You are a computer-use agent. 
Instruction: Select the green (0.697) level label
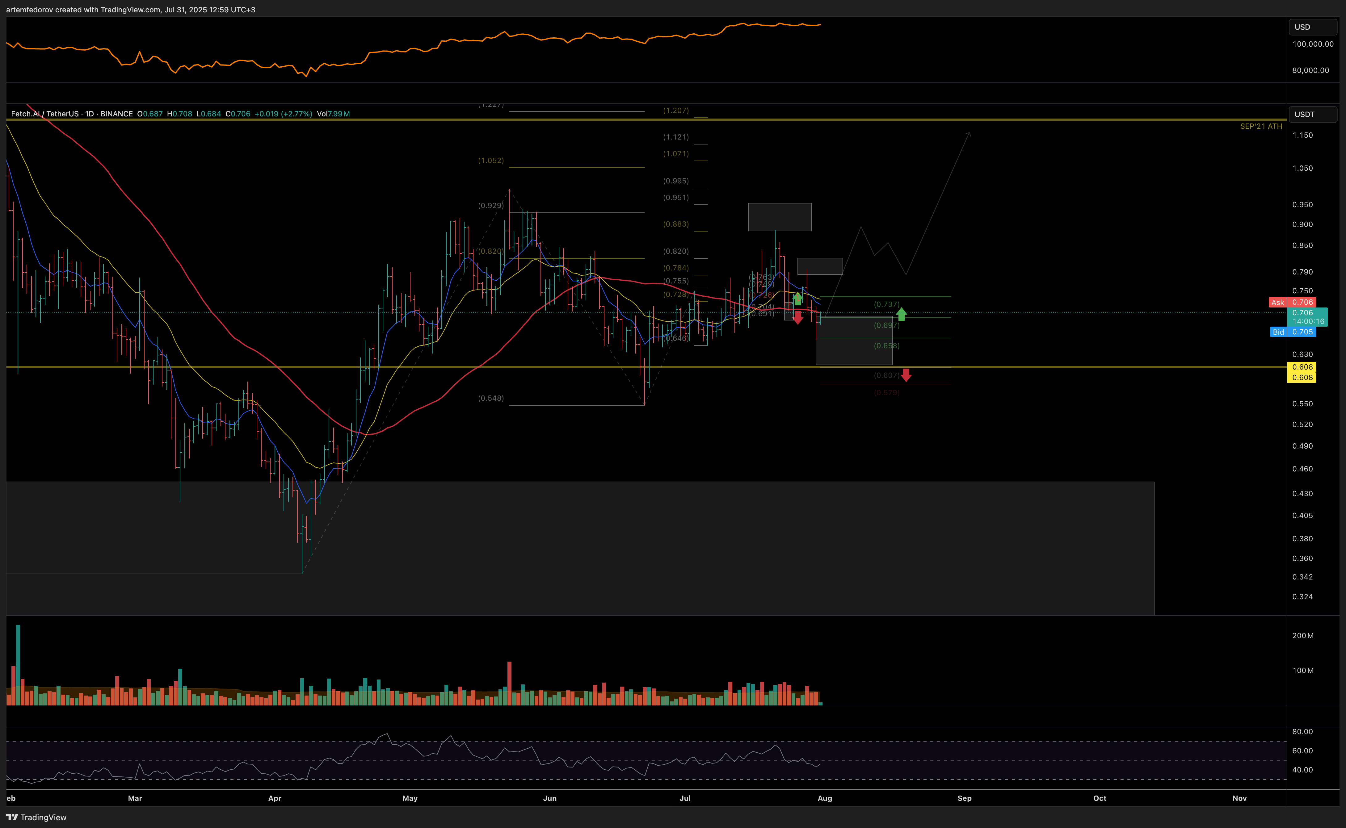pos(886,325)
